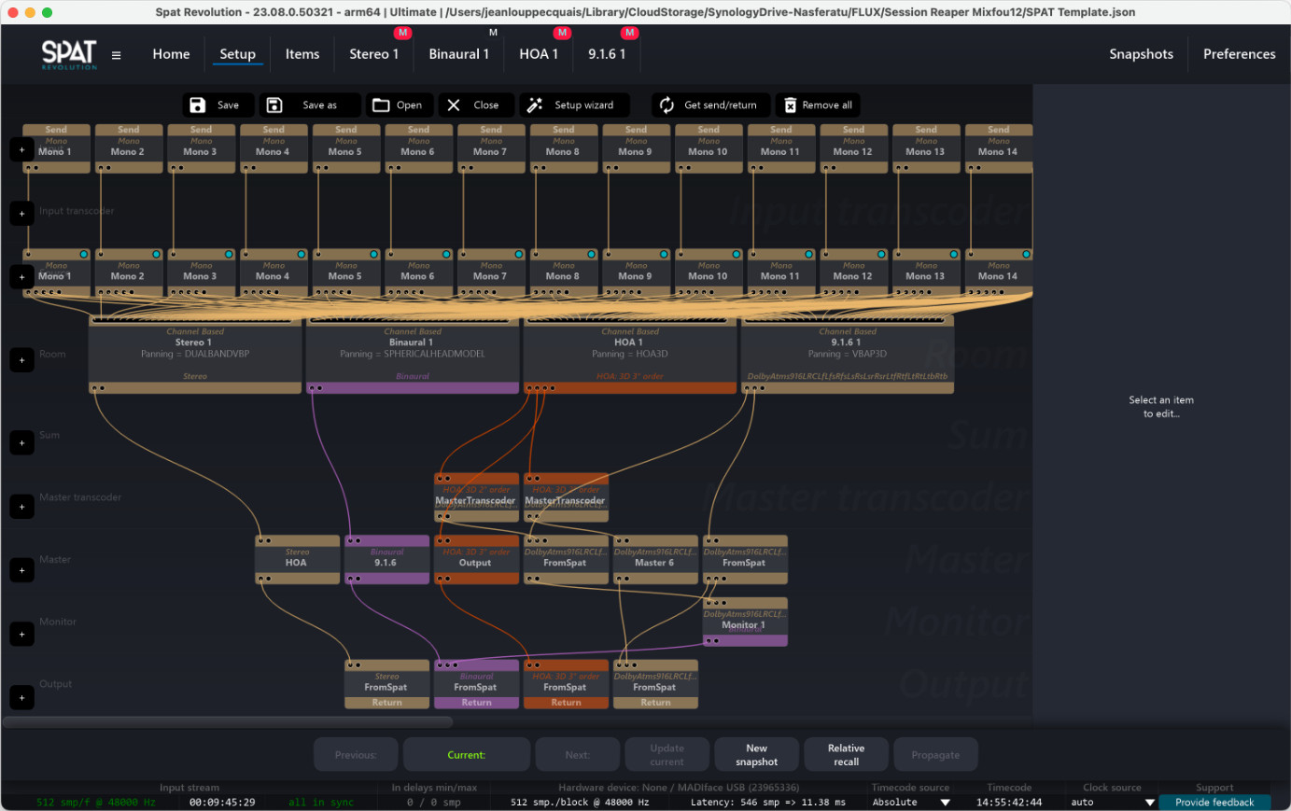Toggle cyan indicator on source Mono 11
This screenshot has height=811, width=1291.
tap(808, 254)
